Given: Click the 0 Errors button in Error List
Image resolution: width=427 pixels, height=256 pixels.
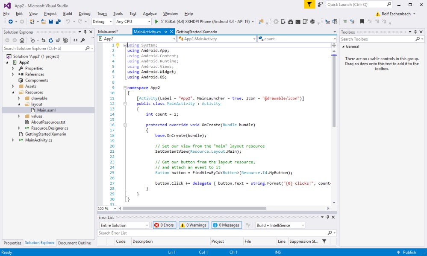Looking at the screenshot, I should tap(164, 225).
